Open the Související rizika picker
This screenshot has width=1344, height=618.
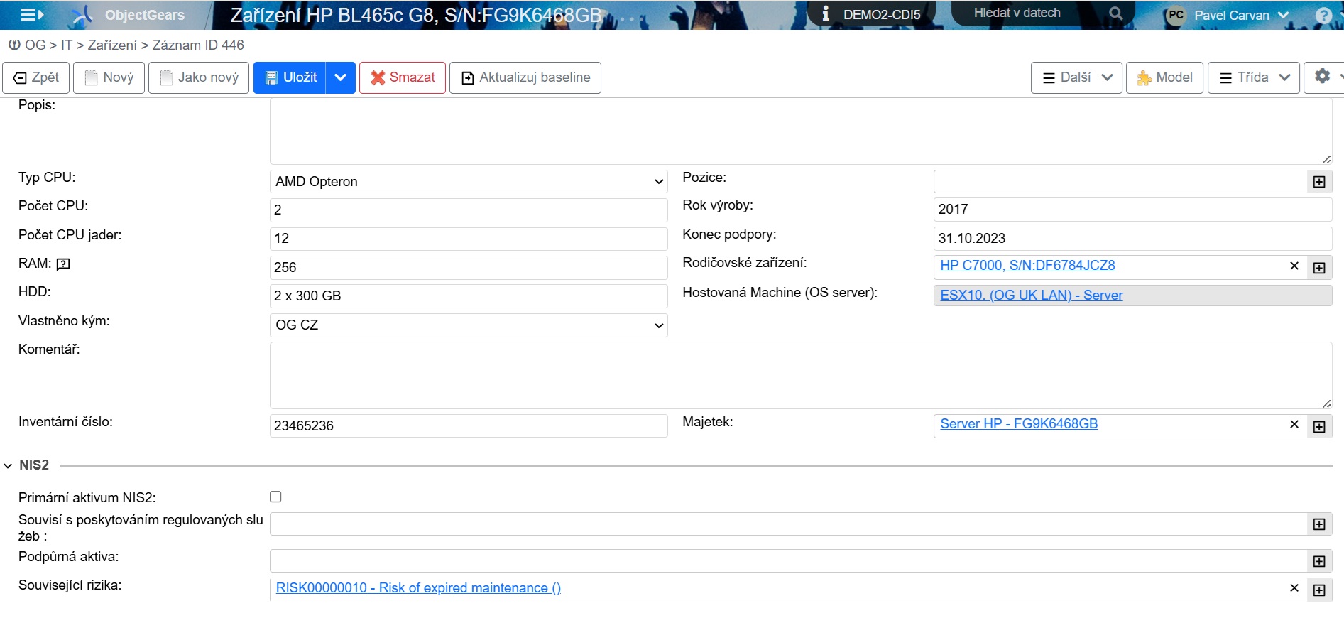[1319, 590]
